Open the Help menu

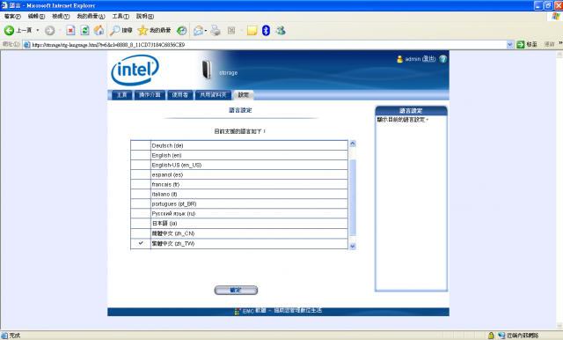click(144, 16)
